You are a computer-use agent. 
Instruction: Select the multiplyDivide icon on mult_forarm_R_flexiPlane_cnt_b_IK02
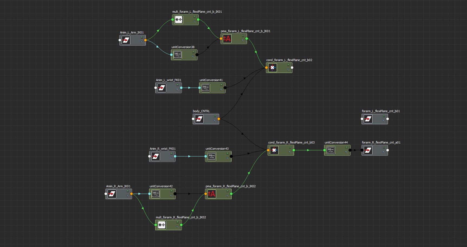point(162,225)
